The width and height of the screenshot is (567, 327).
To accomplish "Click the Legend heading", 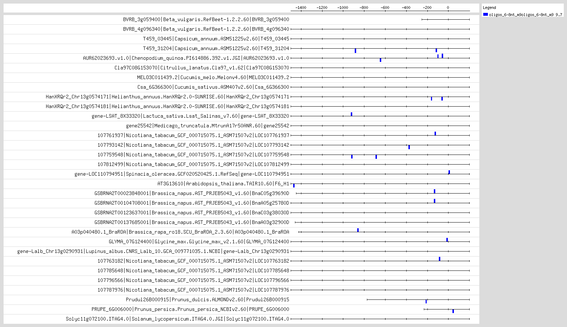I will point(489,8).
